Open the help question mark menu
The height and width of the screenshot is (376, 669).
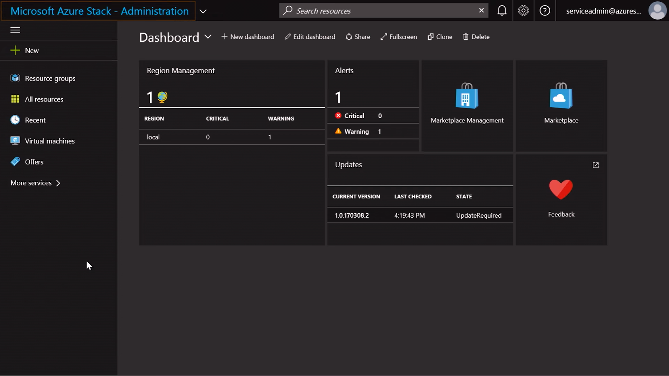coord(545,11)
